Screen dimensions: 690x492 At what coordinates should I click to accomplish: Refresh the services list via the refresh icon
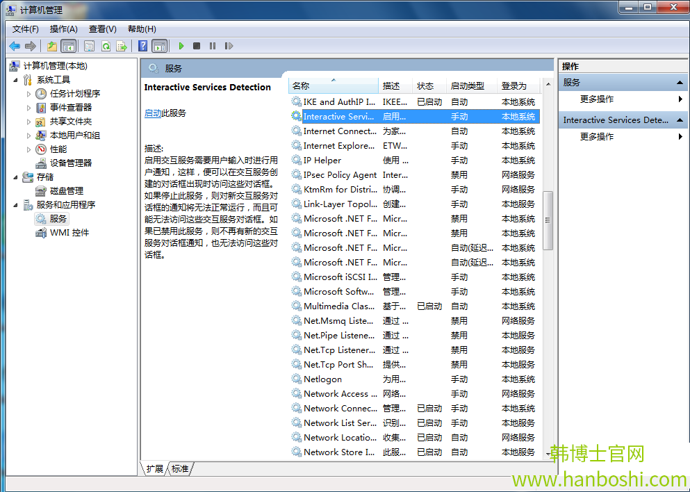106,46
